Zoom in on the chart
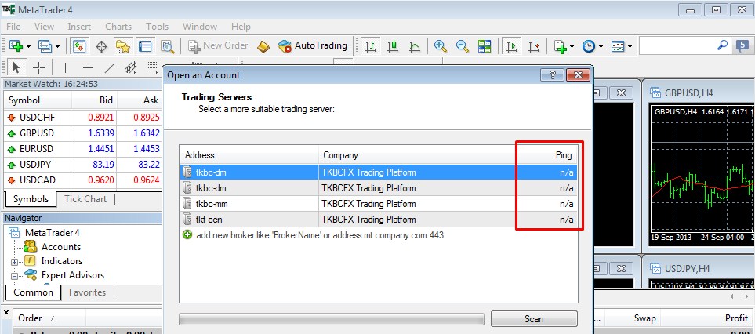 click(x=440, y=46)
